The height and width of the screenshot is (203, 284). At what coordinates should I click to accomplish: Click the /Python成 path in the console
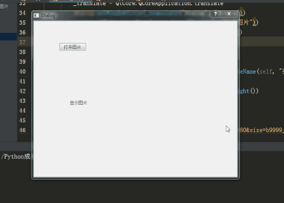coord(16,156)
